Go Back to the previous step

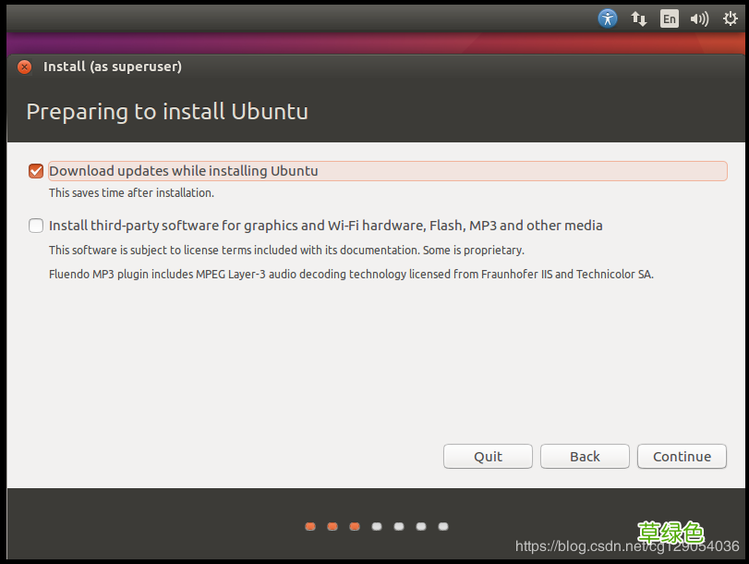coord(585,457)
